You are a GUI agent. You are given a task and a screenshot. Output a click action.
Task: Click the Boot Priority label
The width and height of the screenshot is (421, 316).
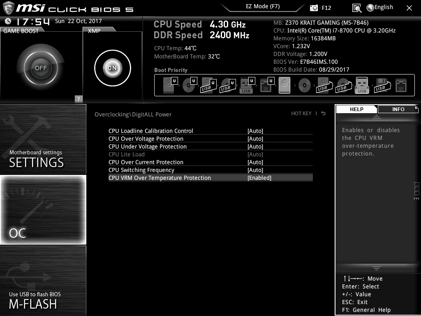pos(171,70)
